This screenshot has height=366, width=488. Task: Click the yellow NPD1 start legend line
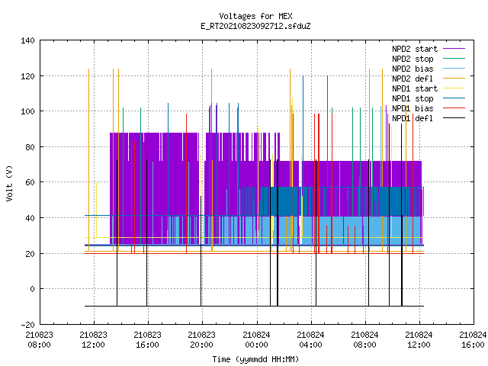454,88
